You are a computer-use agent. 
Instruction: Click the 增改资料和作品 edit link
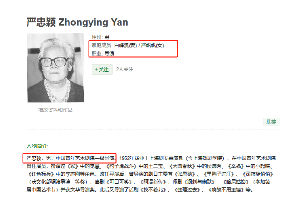tap(55, 110)
